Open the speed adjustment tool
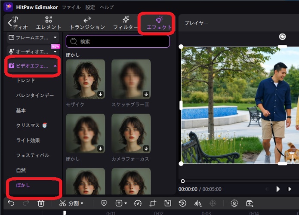This screenshot has width=299, height=215. pyautogui.click(x=138, y=203)
